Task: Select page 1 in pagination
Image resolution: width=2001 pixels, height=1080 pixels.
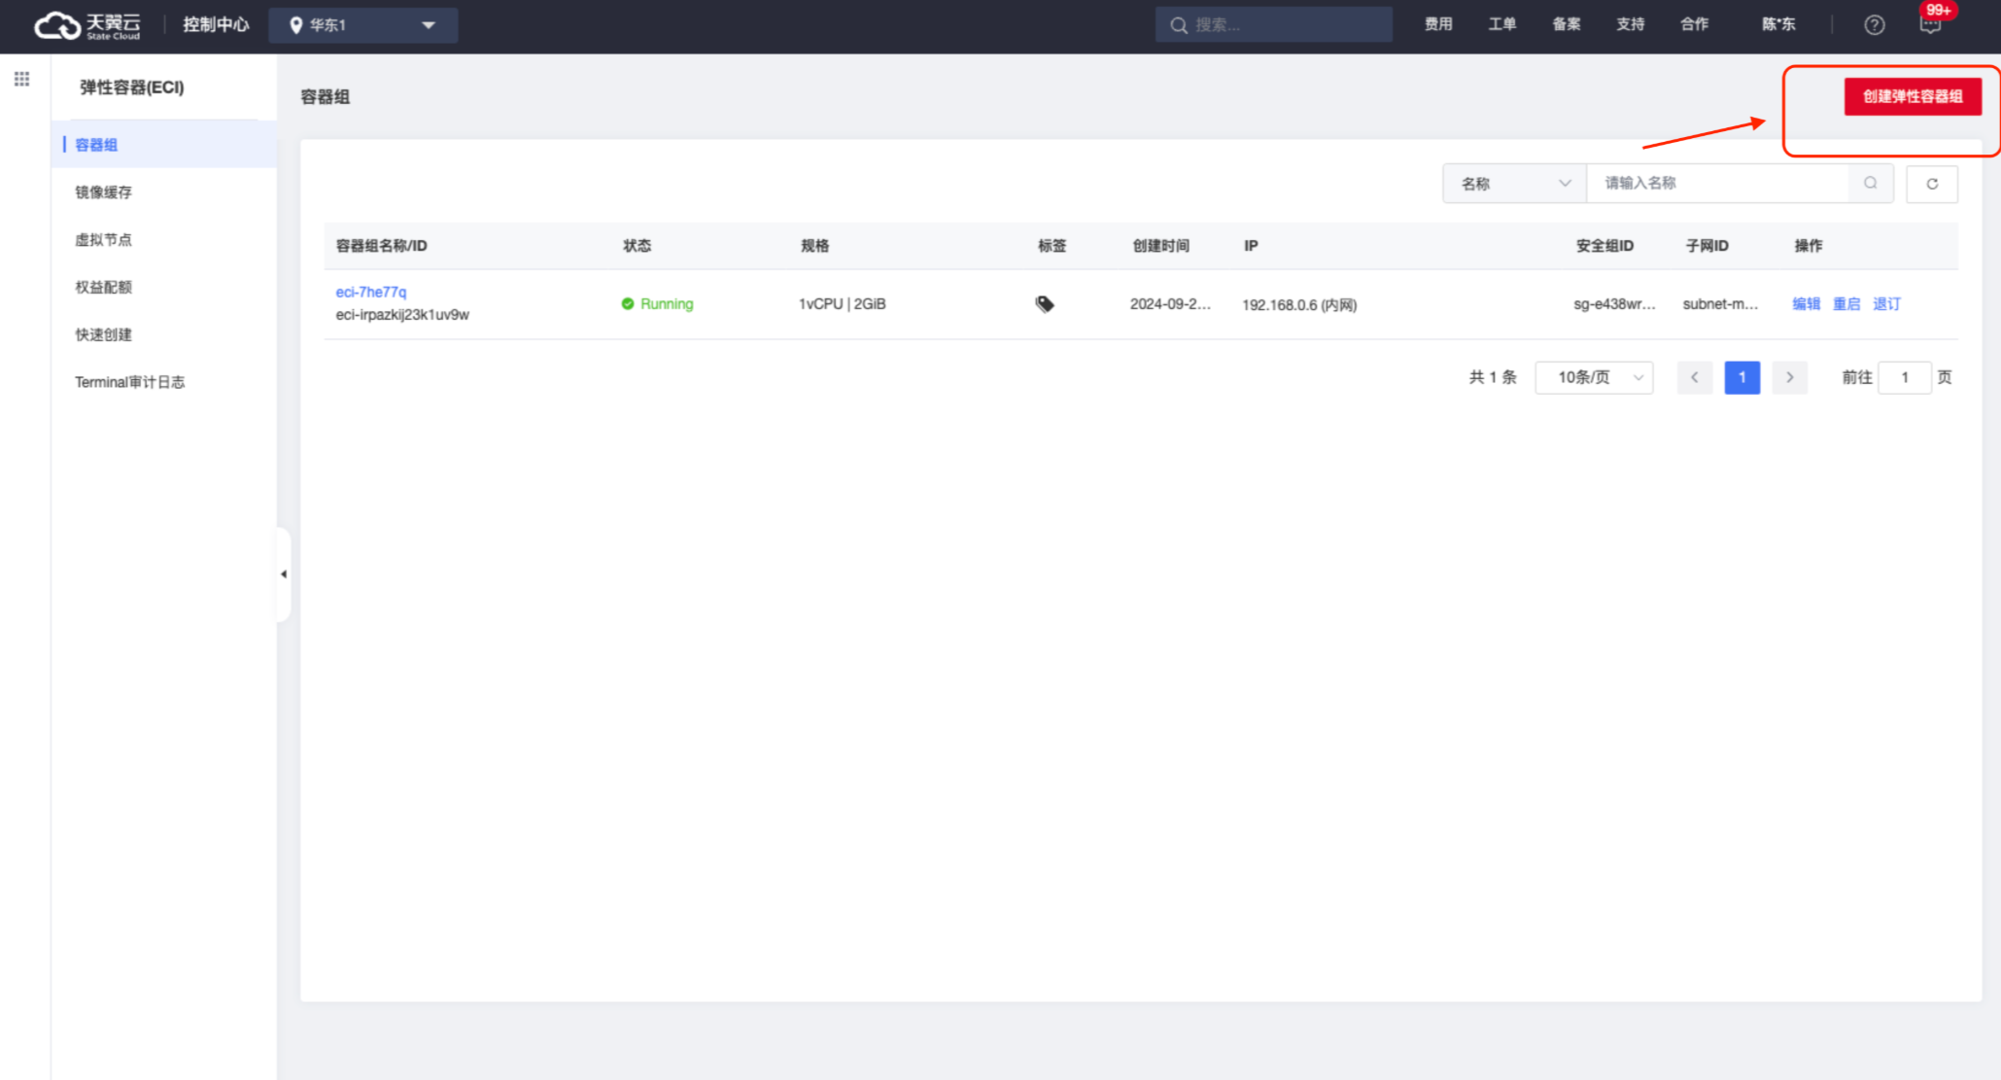Action: click(x=1742, y=377)
